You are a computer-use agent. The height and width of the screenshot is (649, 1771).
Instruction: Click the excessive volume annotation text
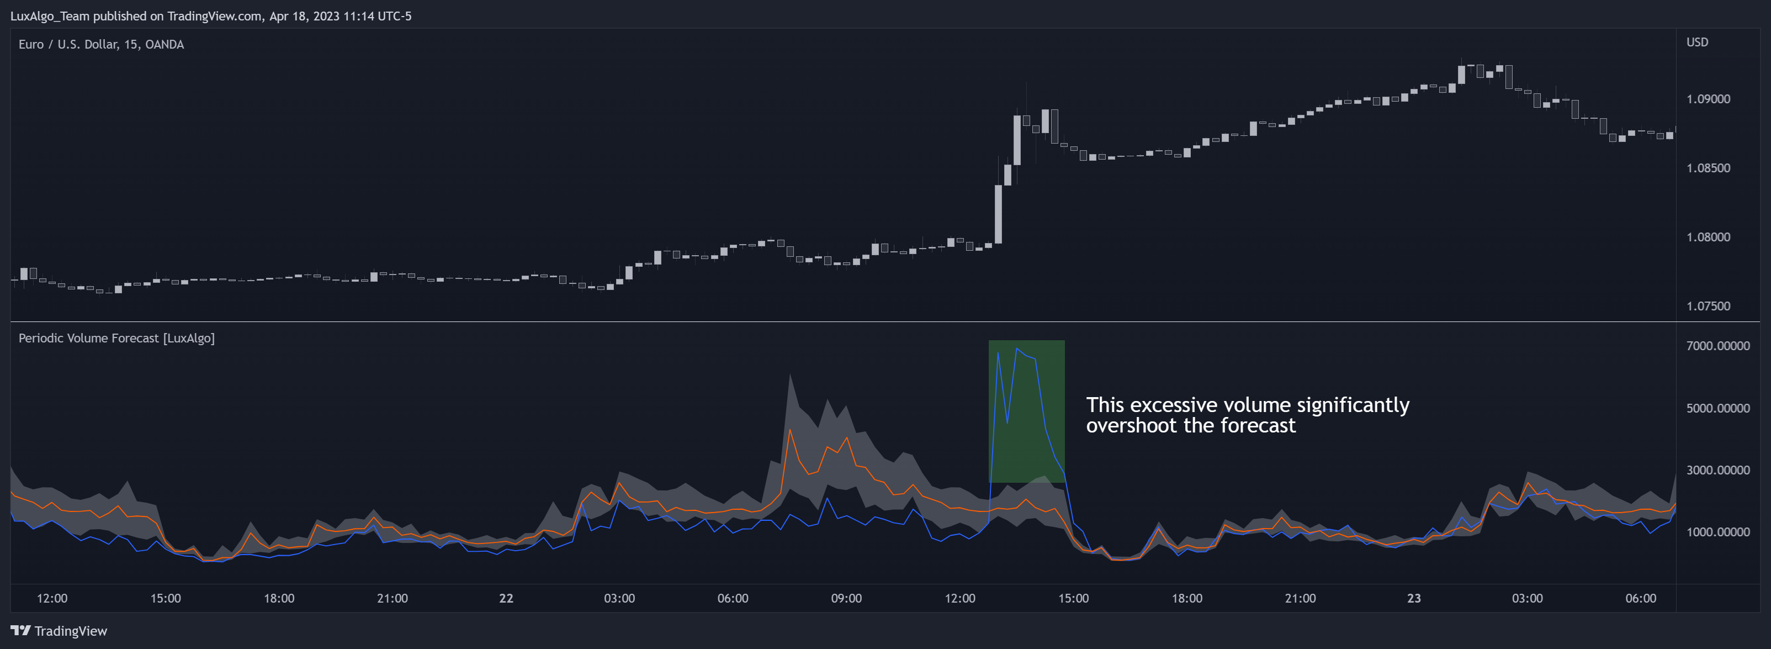1247,415
